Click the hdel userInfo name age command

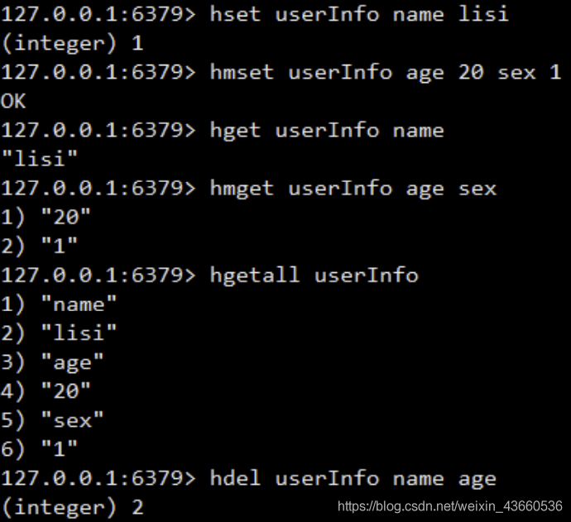click(353, 479)
